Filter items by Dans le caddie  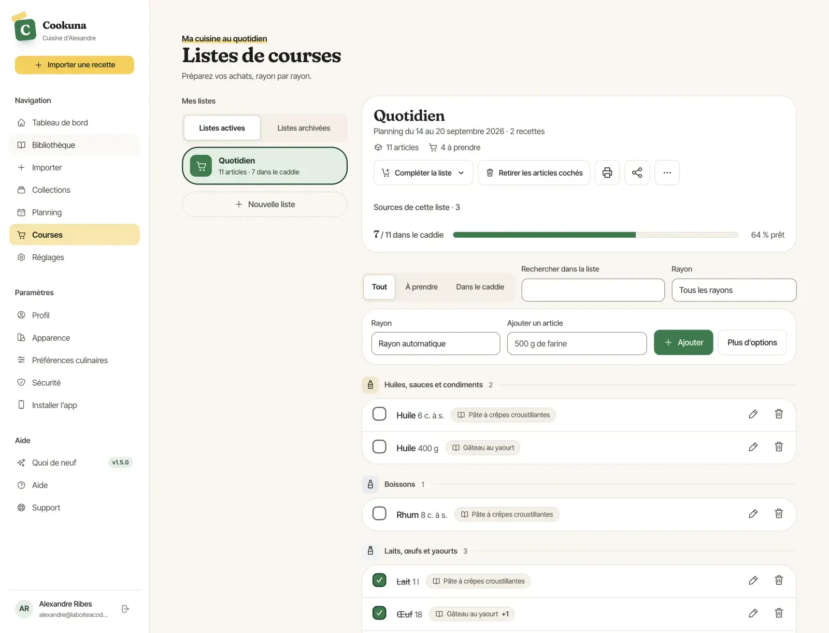tap(480, 287)
